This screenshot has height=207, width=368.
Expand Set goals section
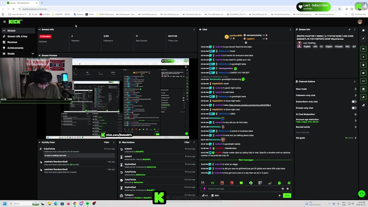pyautogui.click(x=355, y=138)
